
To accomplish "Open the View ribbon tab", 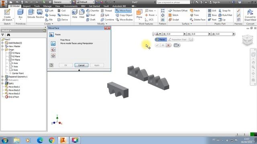I will point(57,6).
